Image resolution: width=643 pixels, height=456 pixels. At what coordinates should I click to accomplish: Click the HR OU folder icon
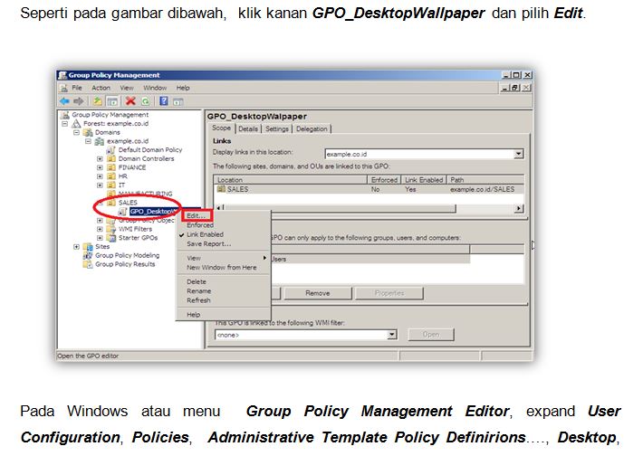tap(111, 176)
